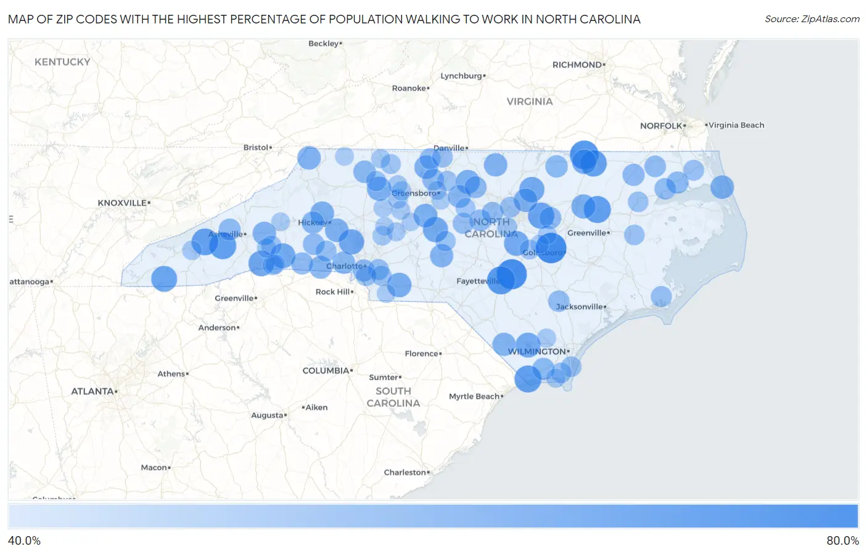This screenshot has width=867, height=554.
Task: Click the Jacksonville city label
Action: (581, 307)
